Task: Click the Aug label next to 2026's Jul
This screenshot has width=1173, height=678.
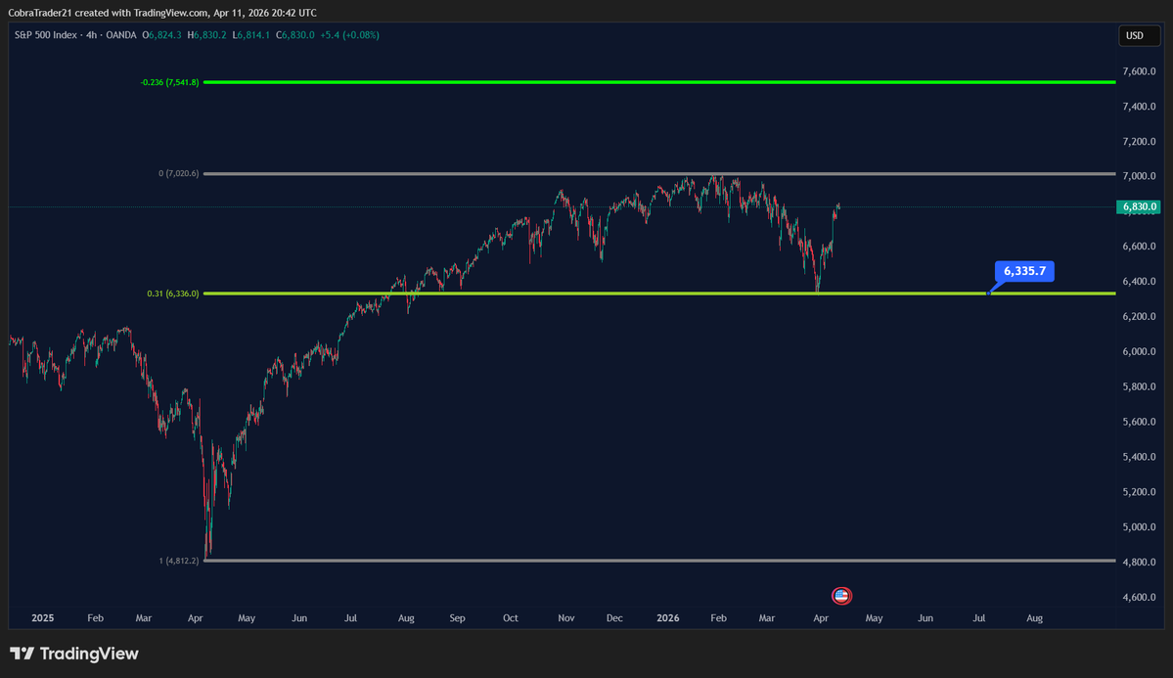Action: [1035, 618]
